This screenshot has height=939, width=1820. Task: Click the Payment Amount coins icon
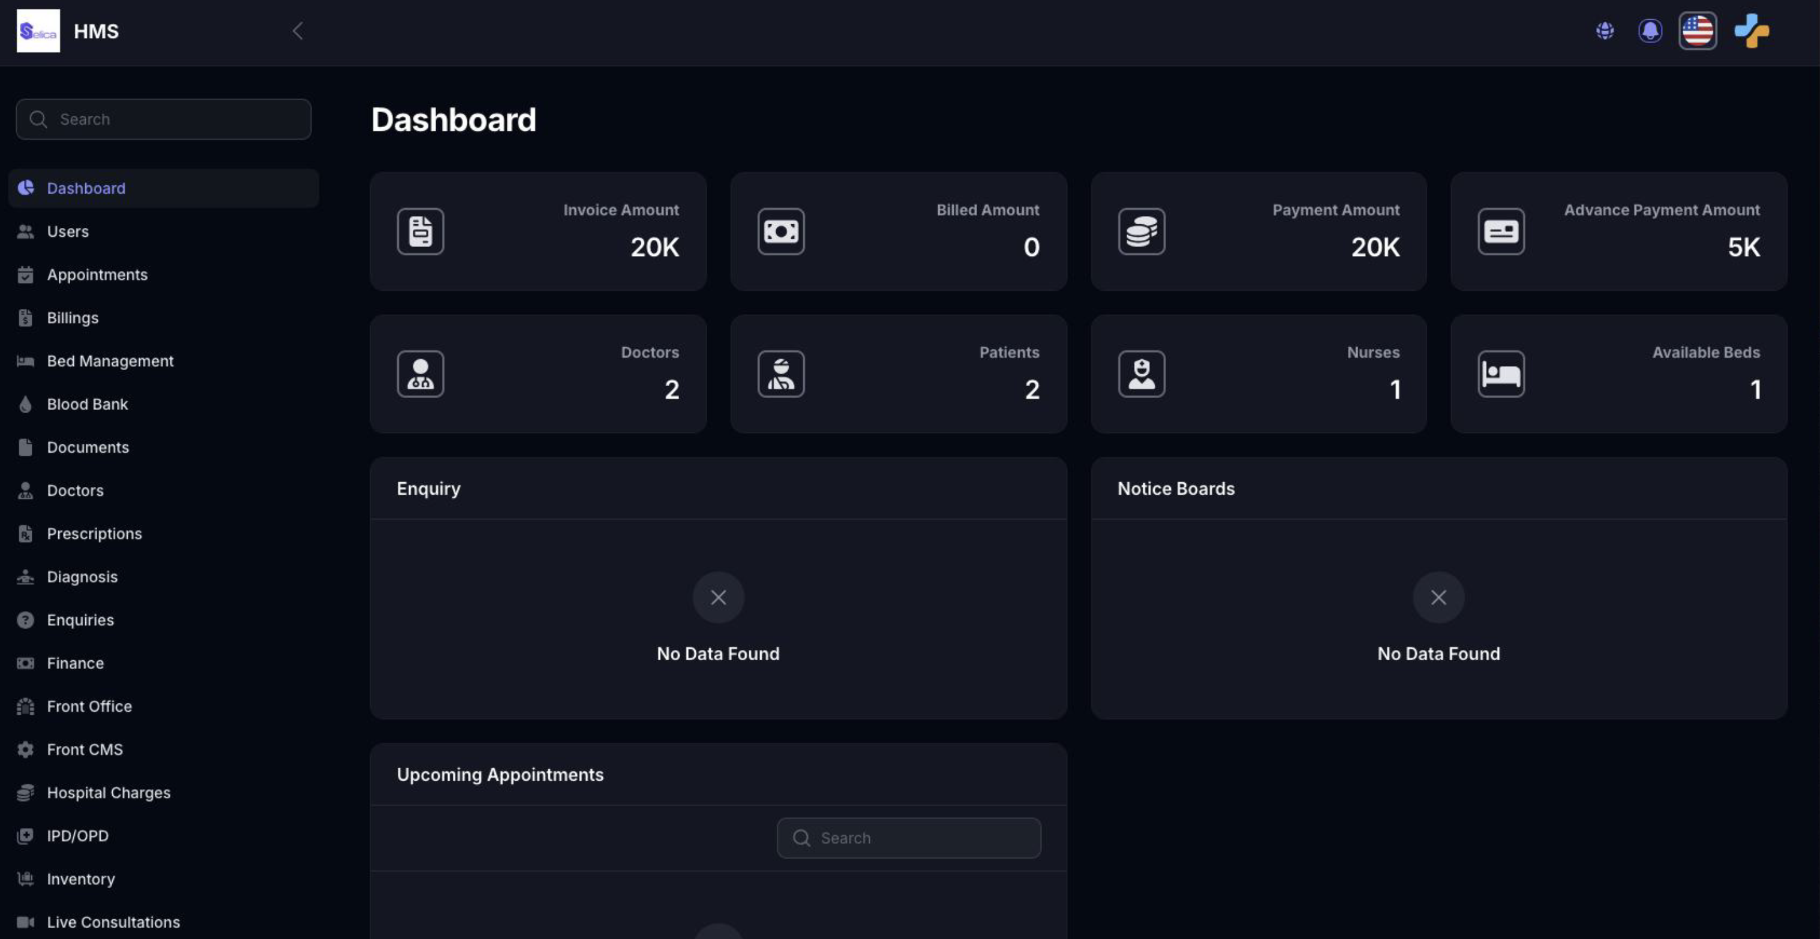coord(1141,231)
